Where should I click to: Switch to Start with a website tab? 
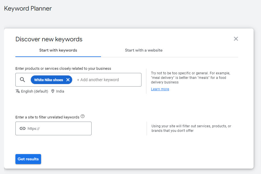(x=144, y=50)
